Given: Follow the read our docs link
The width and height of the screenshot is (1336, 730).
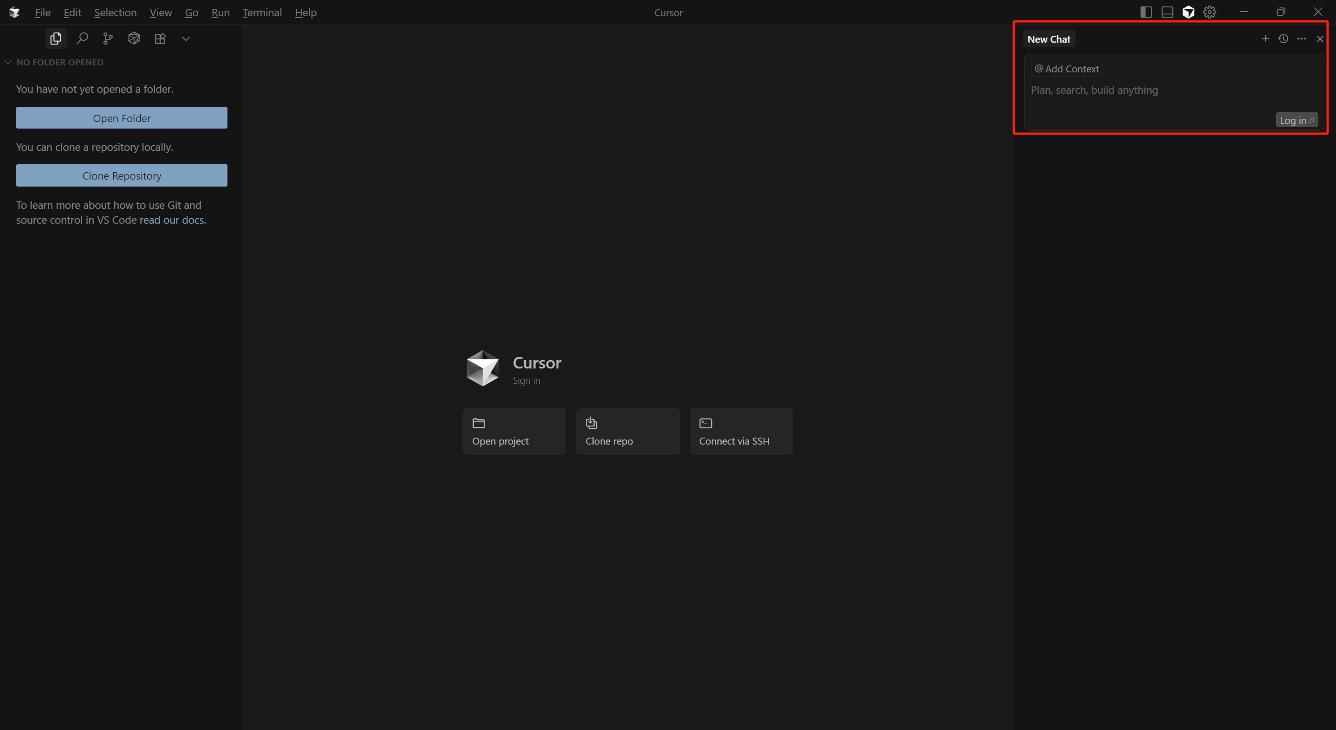Looking at the screenshot, I should tap(171, 220).
